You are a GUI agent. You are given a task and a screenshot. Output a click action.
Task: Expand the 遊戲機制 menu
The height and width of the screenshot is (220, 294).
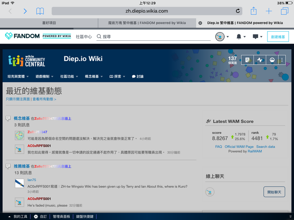point(45,77)
